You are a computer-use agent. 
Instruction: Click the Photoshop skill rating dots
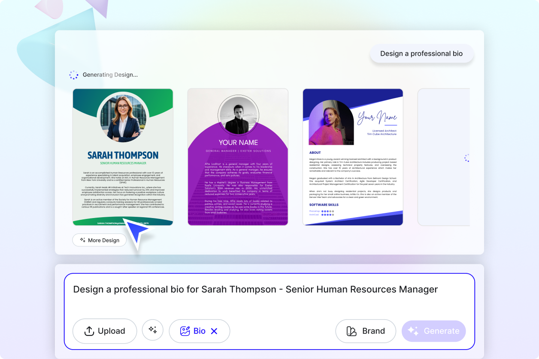tap(327, 211)
